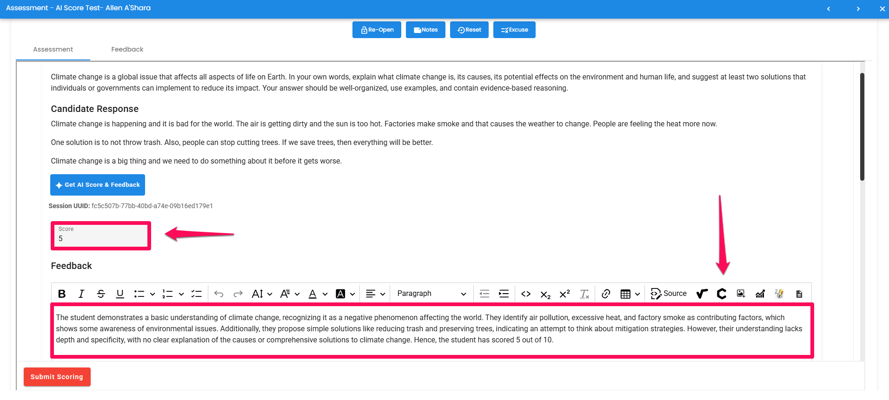
Task: Remove formatting from text
Action: (584, 294)
